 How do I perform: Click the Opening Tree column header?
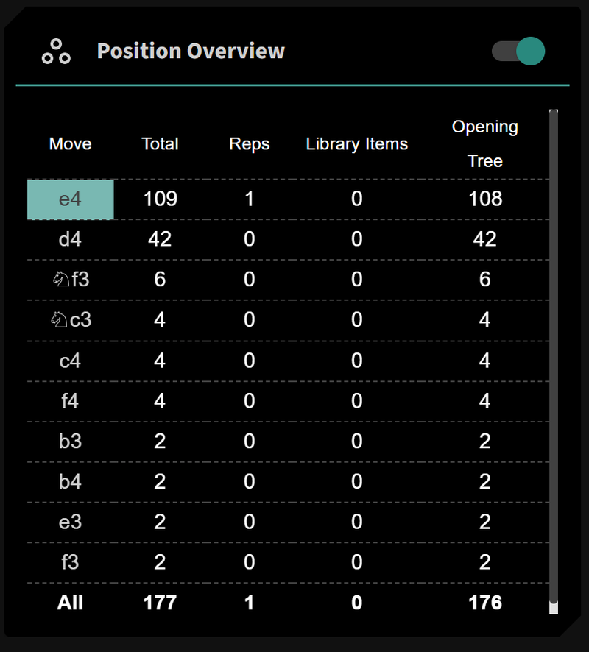(x=485, y=144)
